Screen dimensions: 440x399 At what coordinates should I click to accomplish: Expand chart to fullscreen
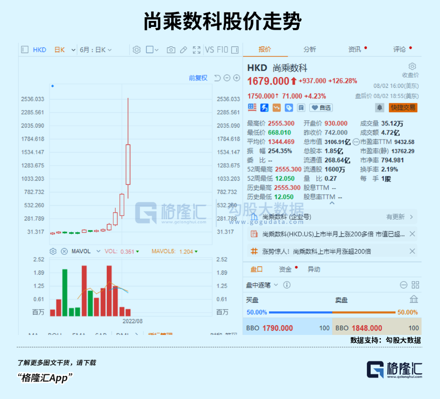point(196,50)
